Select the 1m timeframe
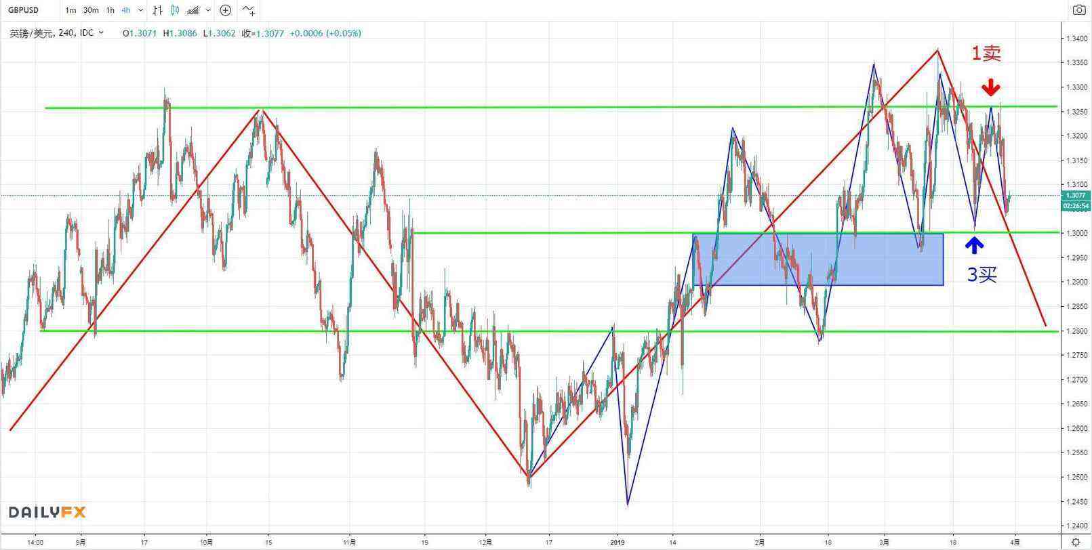Screen dimensions: 1092x550 [x=70, y=10]
